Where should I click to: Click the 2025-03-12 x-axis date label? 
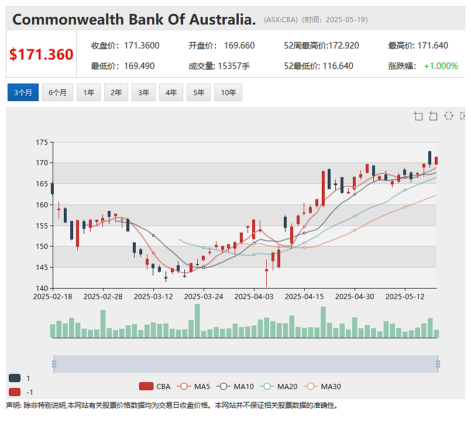[x=153, y=297]
